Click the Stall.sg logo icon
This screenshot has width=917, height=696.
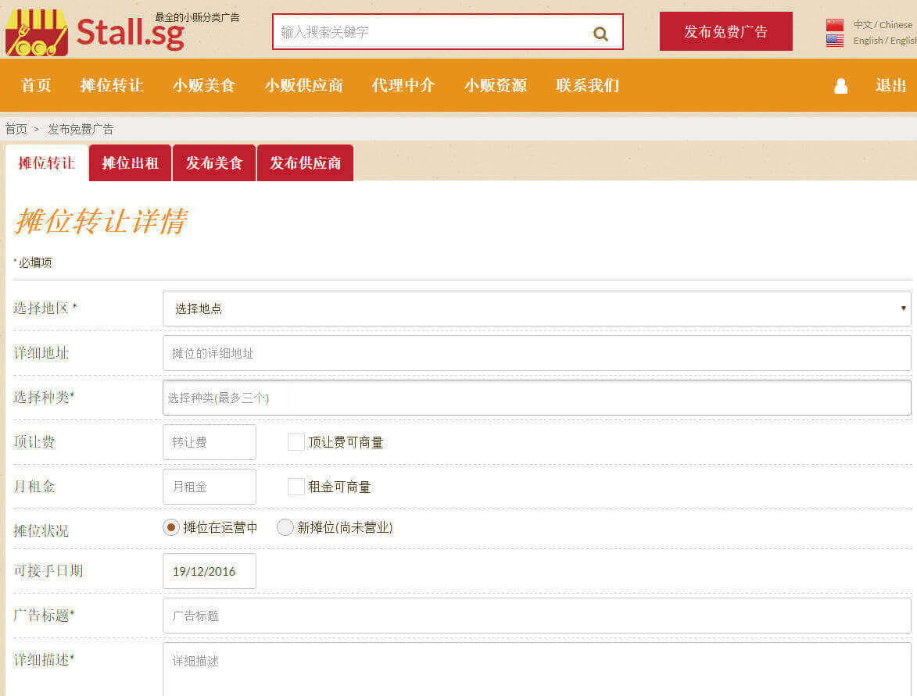[x=37, y=32]
